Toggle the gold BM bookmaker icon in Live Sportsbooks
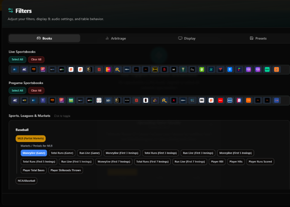 point(155,70)
